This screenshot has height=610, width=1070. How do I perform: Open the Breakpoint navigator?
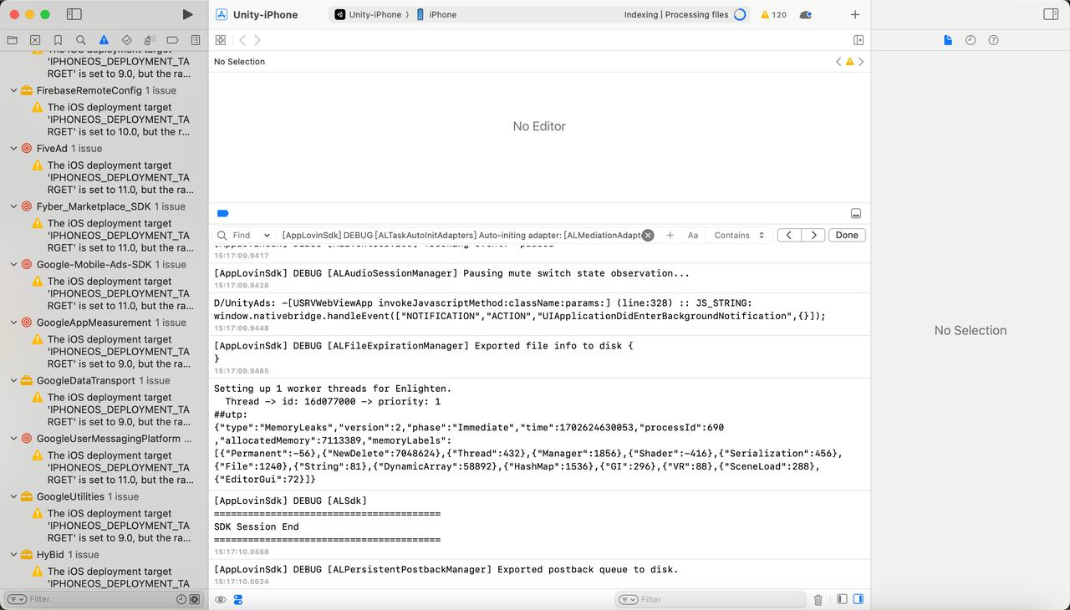point(172,39)
